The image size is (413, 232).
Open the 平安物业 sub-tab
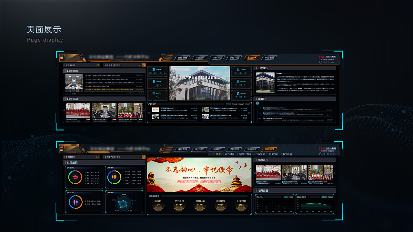[x=260, y=154]
